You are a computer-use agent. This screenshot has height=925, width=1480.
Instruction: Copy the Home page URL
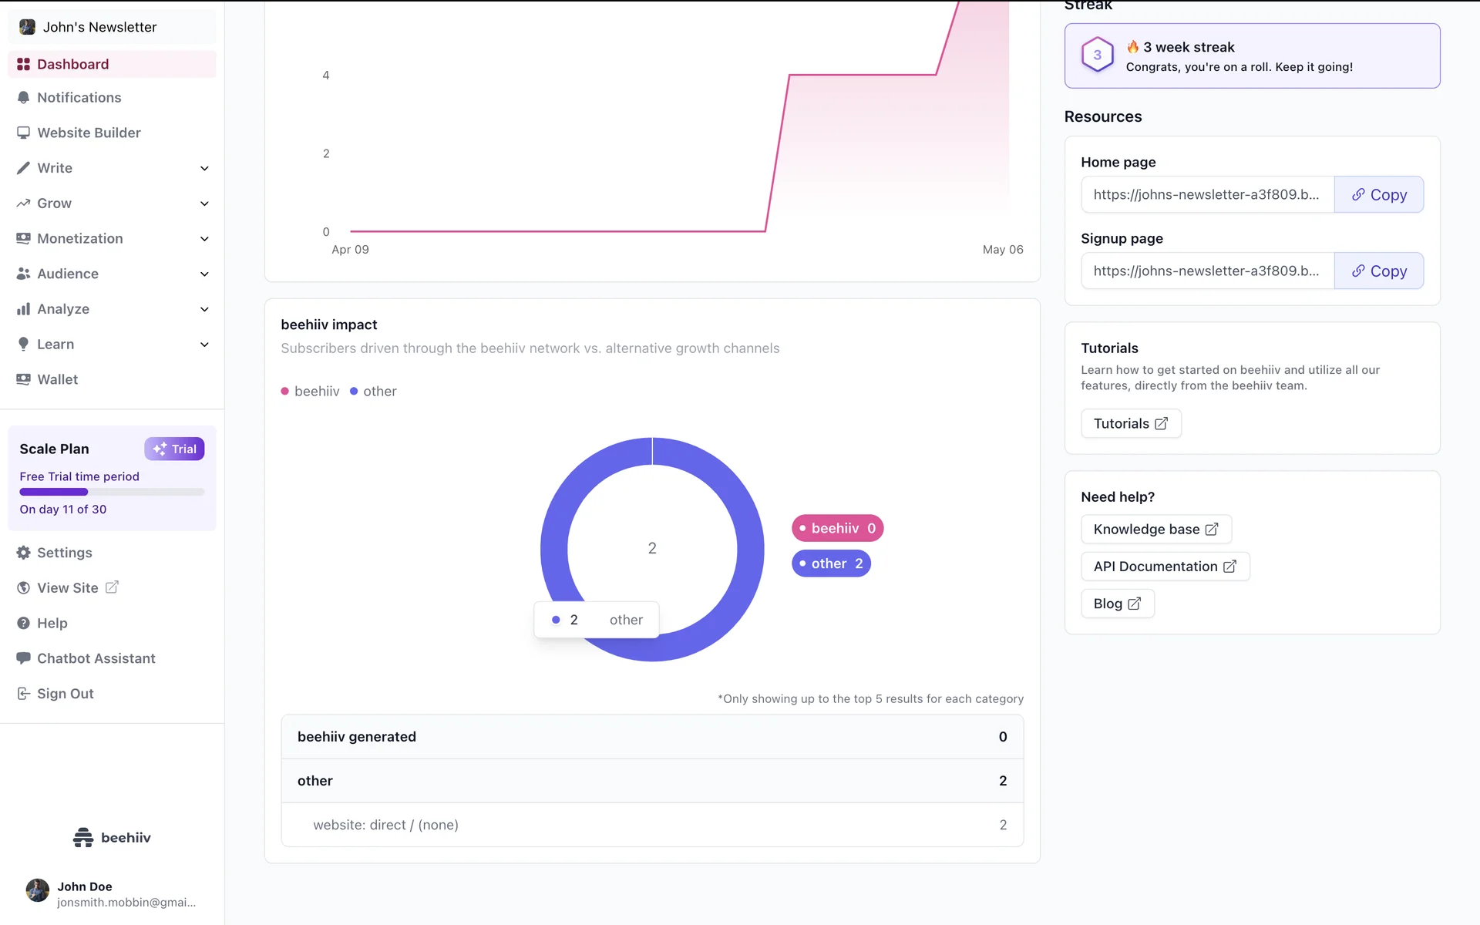1378,195
